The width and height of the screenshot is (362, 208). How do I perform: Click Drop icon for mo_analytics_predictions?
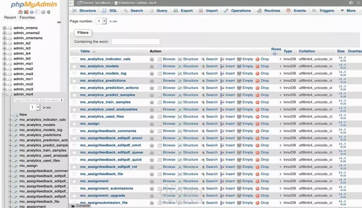257,81
